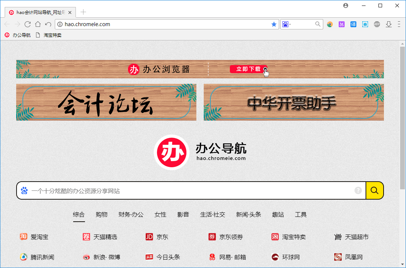The image size is (406, 268).
Task: Open the screenshot extension icon
Action: pyautogui.click(x=365, y=24)
